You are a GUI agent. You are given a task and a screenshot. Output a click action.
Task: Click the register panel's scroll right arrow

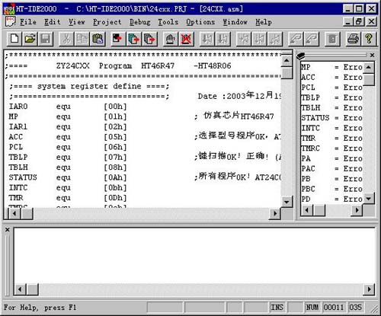357,210
